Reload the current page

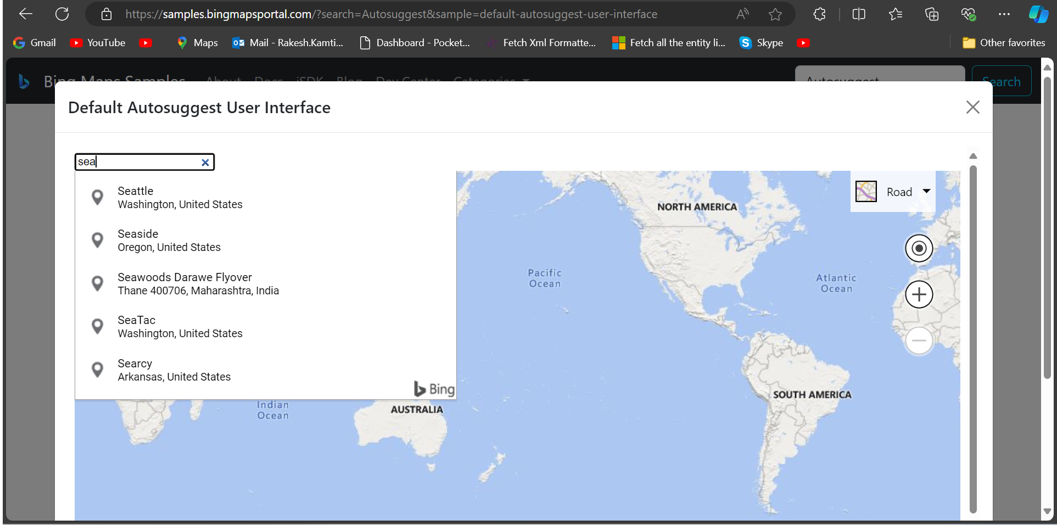tap(62, 14)
